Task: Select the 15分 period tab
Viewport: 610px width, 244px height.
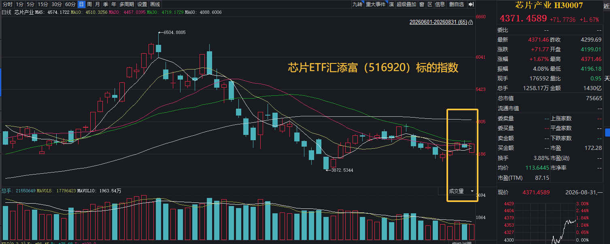Action: pos(43,4)
